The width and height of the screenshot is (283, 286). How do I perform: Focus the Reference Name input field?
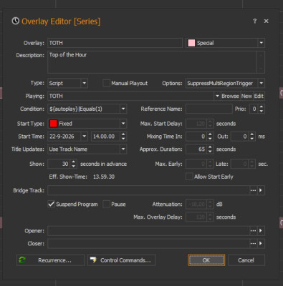(209, 109)
